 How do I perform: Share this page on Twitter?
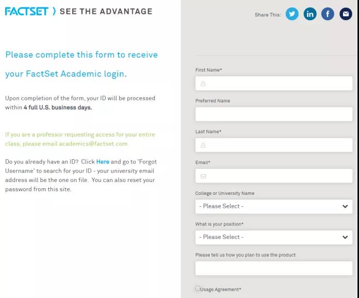[292, 14]
